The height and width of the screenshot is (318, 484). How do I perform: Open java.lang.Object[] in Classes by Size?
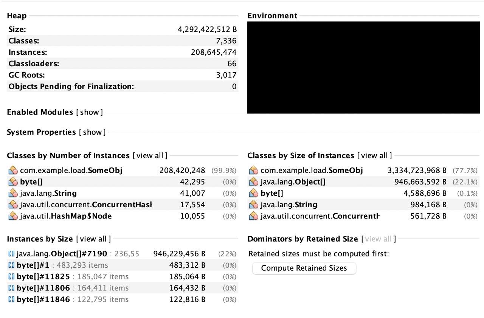click(293, 182)
